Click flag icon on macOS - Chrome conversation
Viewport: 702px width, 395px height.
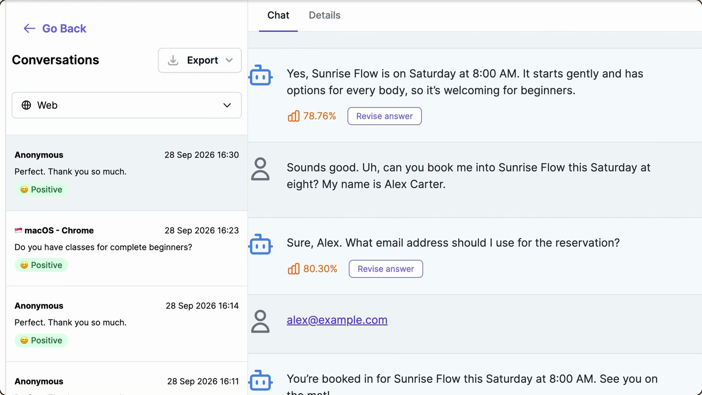tap(18, 230)
